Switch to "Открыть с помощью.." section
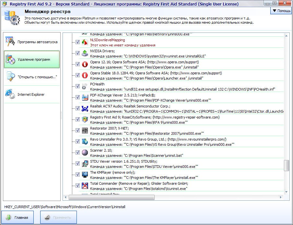293x225 pixels. (x=32, y=77)
